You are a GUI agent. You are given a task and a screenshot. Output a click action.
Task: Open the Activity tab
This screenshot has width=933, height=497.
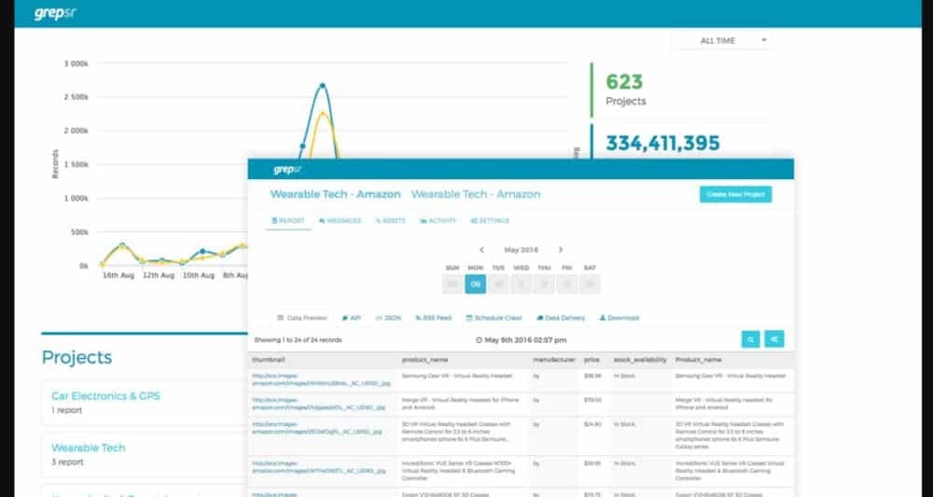coord(438,221)
